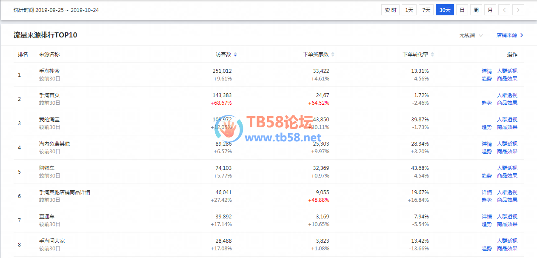The width and height of the screenshot is (537, 258).
Task: Switch to the 日 granularity
Action: click(x=462, y=10)
